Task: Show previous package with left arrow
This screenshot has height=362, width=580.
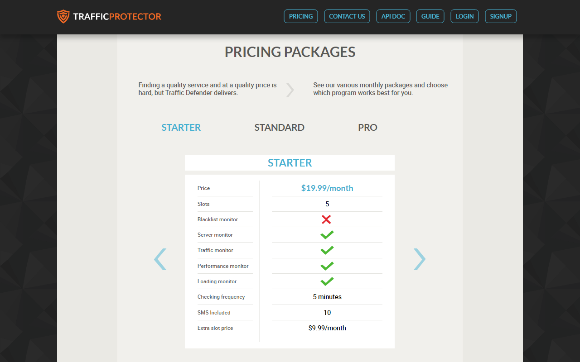Action: [160, 259]
